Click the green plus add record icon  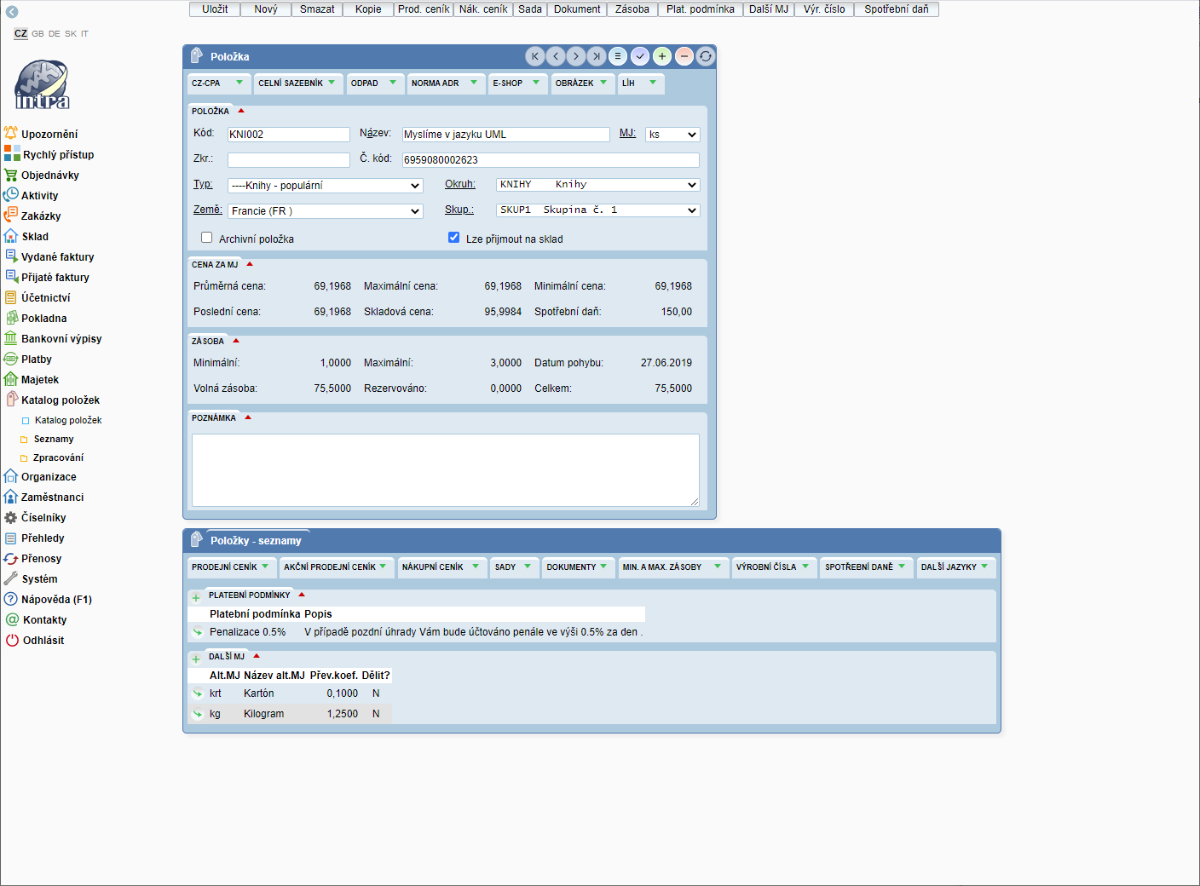(662, 56)
